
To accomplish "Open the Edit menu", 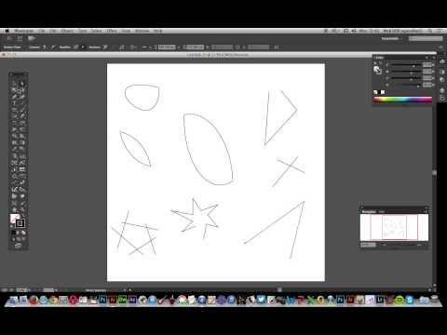I will click(x=53, y=31).
